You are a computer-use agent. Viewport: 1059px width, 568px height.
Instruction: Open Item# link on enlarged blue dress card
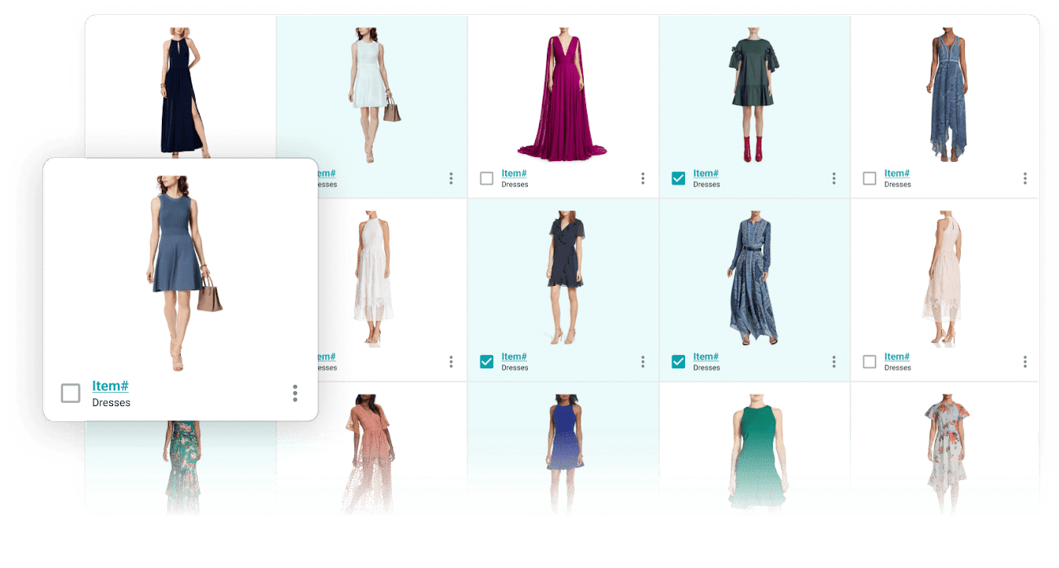coord(110,386)
